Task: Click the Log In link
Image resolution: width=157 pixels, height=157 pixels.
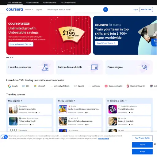Action: [135, 10]
